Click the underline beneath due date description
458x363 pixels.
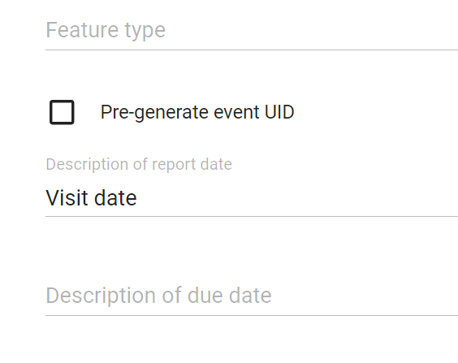tap(252, 315)
